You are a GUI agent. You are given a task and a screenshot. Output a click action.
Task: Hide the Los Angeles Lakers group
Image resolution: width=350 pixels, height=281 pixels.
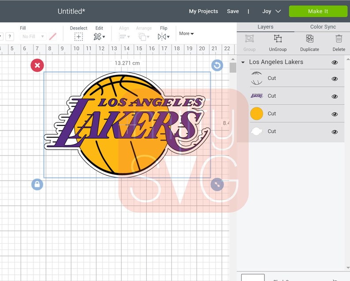[335, 63]
